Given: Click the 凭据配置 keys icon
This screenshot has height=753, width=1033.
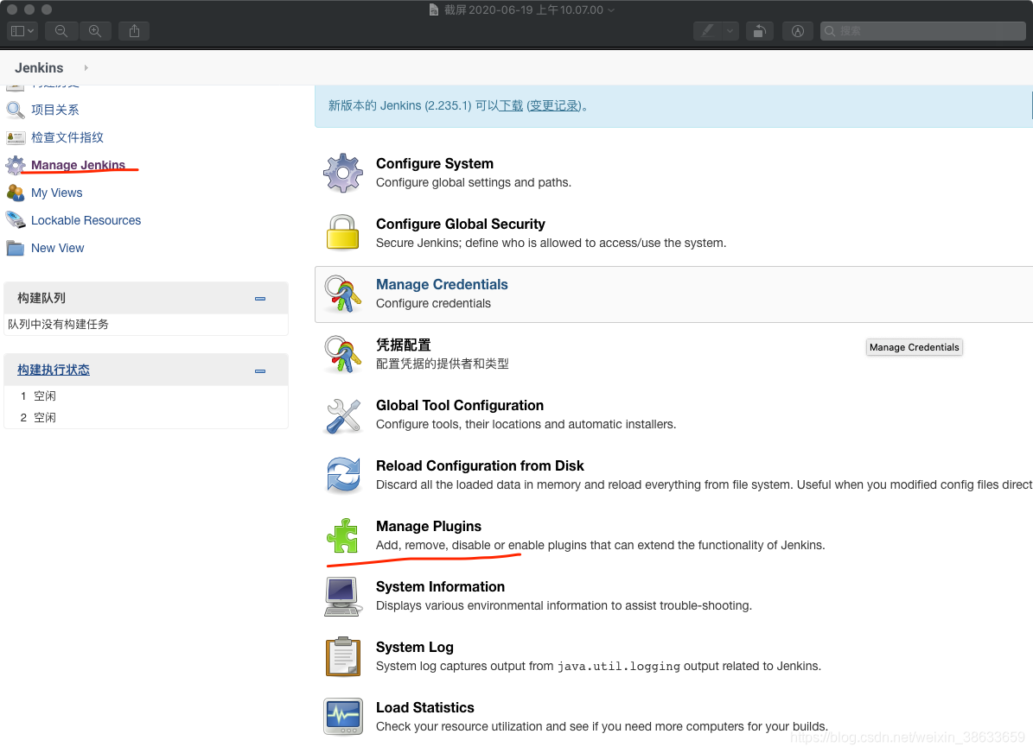Looking at the screenshot, I should click(342, 354).
